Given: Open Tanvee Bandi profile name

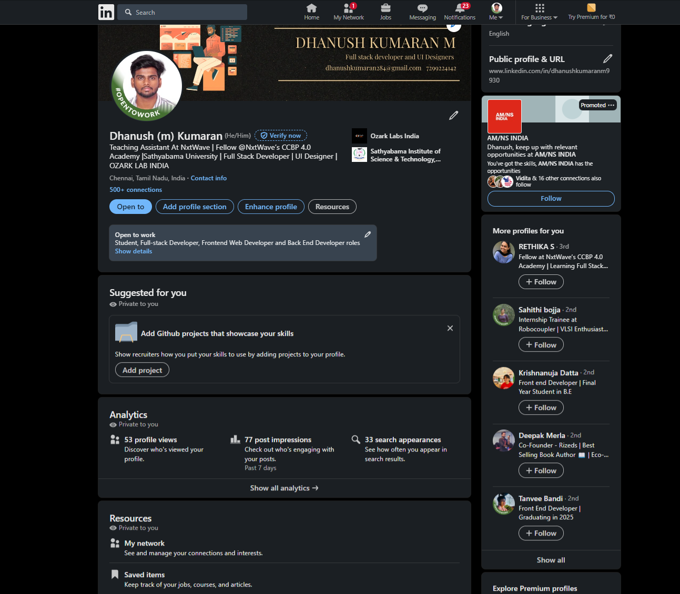Looking at the screenshot, I should click(540, 498).
